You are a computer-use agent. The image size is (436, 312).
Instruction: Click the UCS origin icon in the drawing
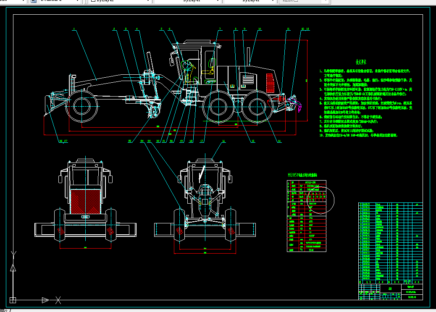(x=13, y=300)
